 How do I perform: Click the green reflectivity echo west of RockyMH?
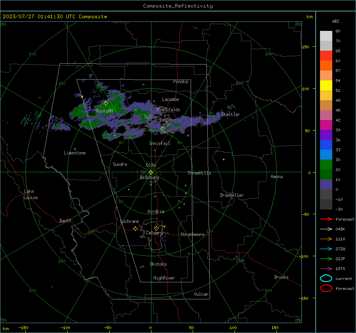[x=78, y=111]
